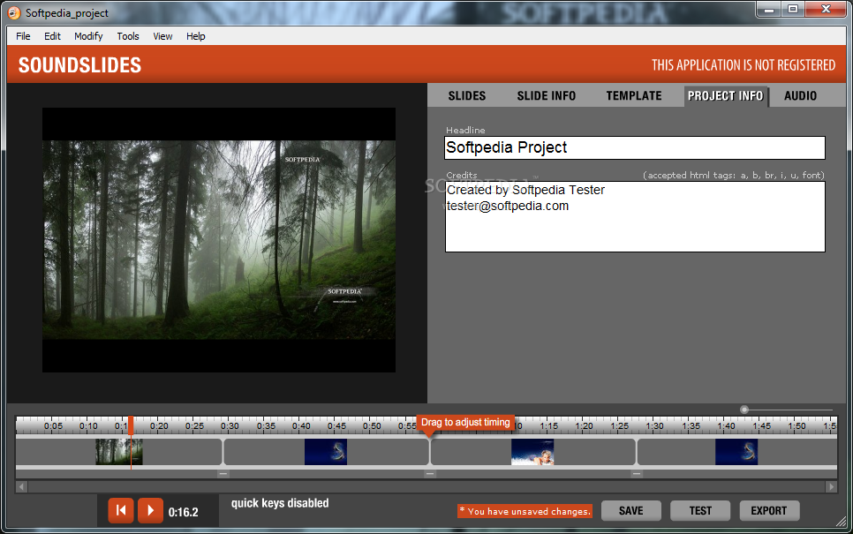Open the Help menu
This screenshot has width=853, height=534.
(196, 36)
